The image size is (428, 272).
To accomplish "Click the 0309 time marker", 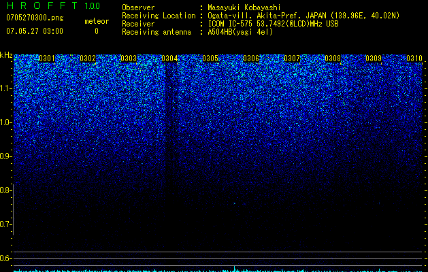I will pos(374,58).
